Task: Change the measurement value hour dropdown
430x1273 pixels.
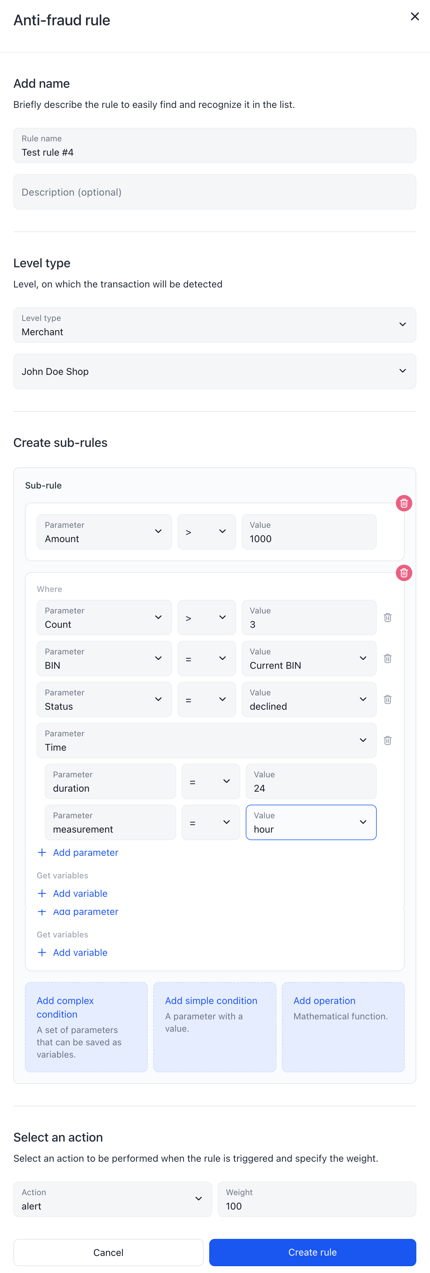Action: (x=311, y=822)
